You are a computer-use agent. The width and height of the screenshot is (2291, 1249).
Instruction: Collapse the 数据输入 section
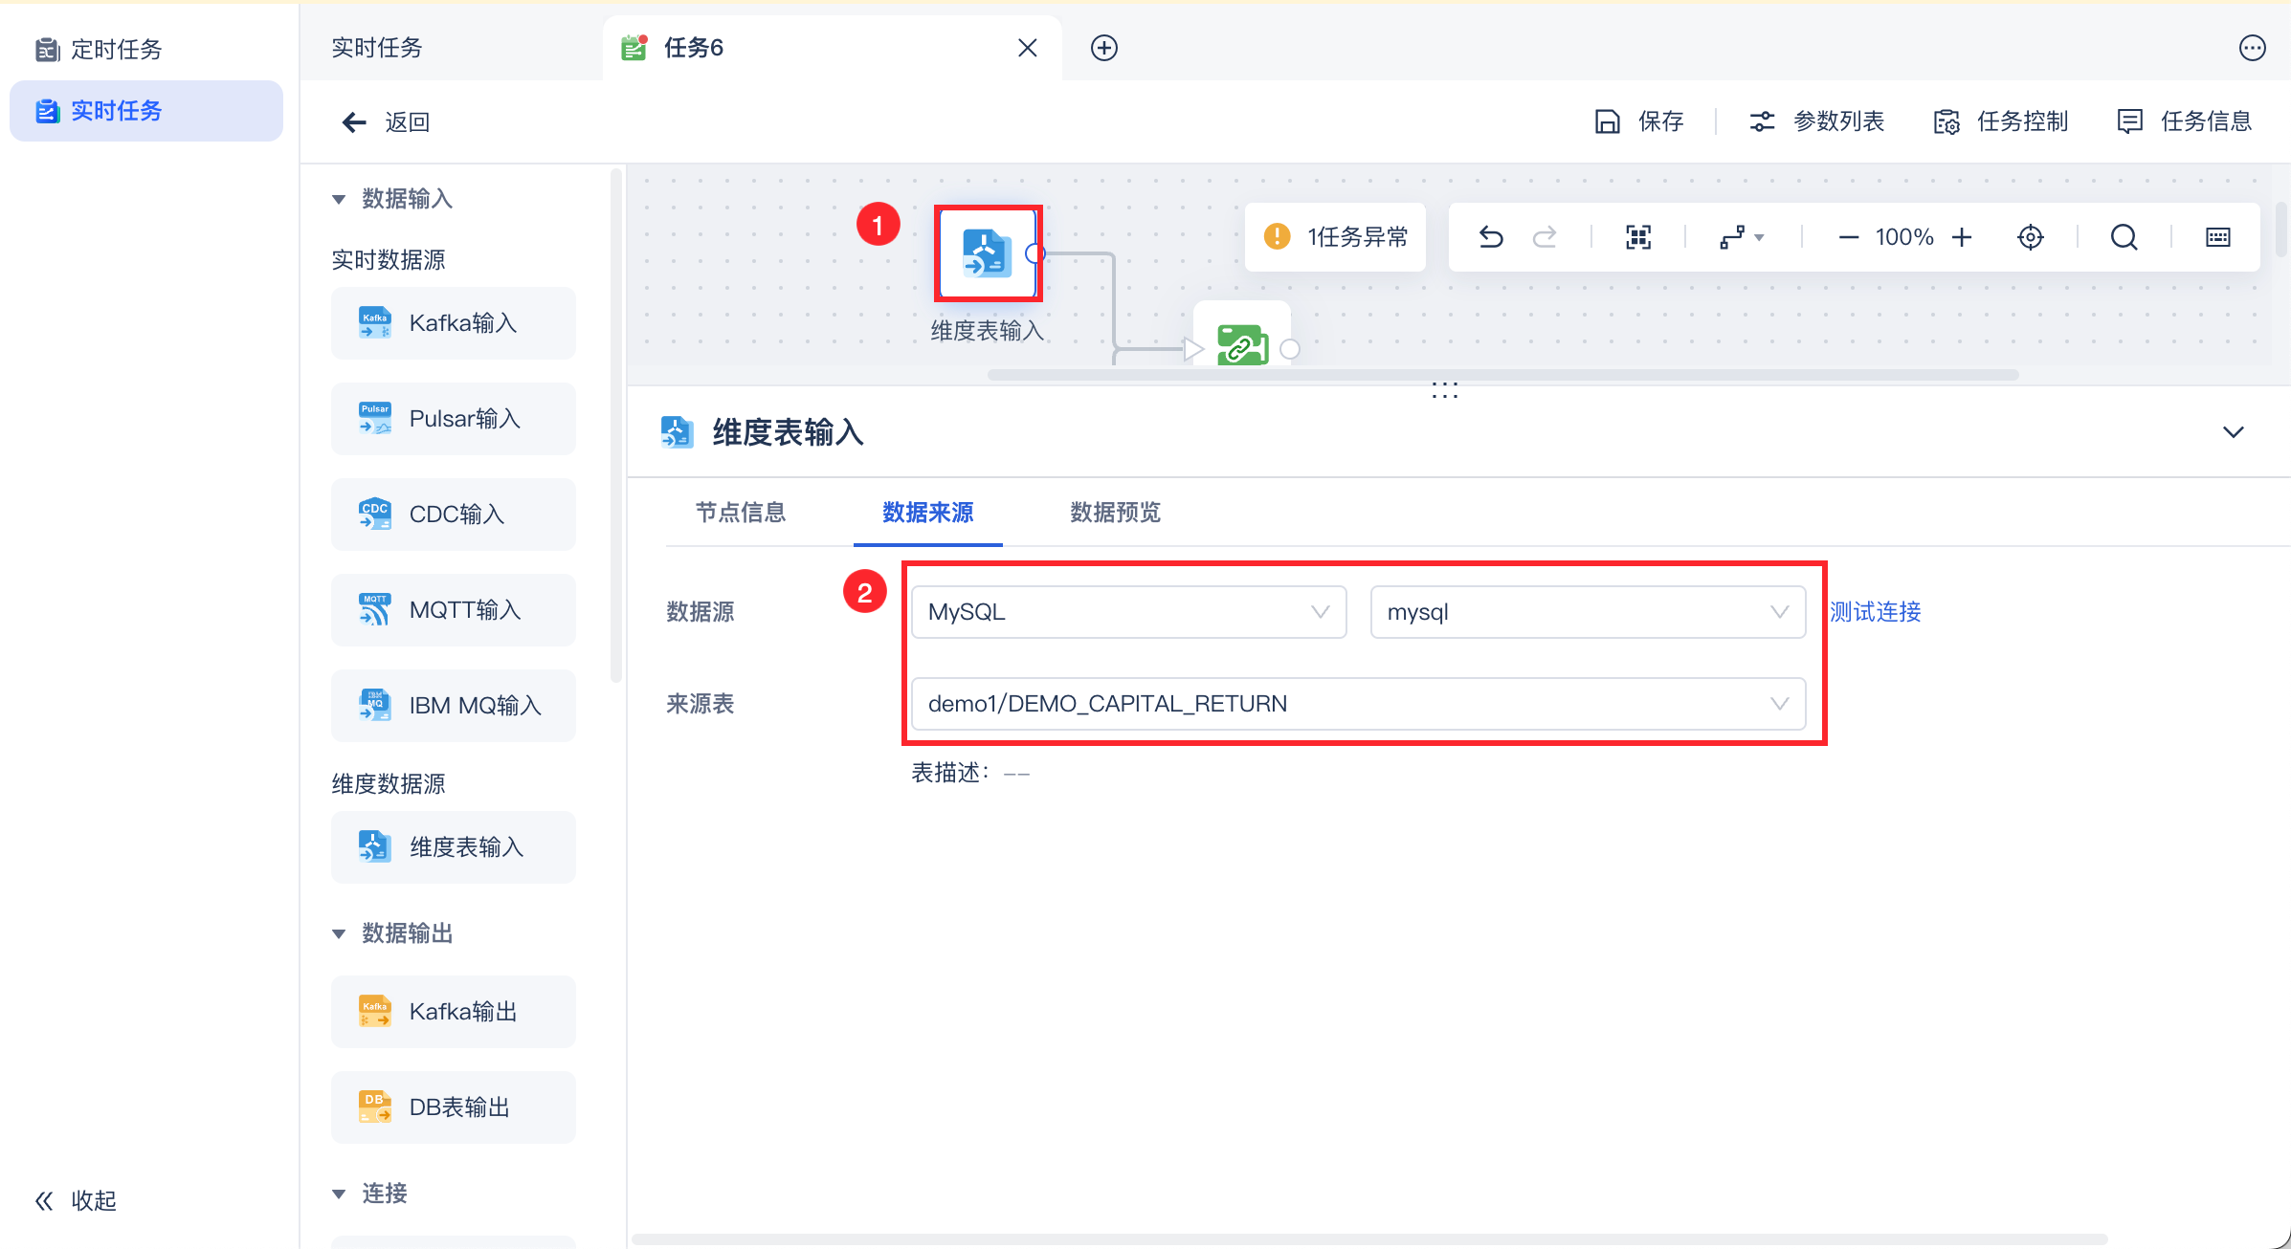coord(339,199)
